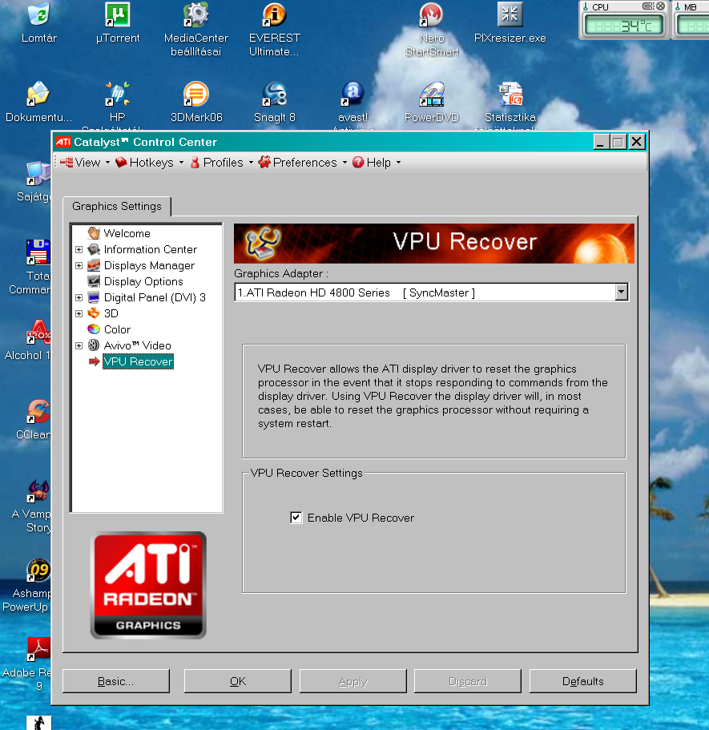Click the ATI Radeon Graphics logo
Viewport: 709px width, 730px height.
pos(148,585)
